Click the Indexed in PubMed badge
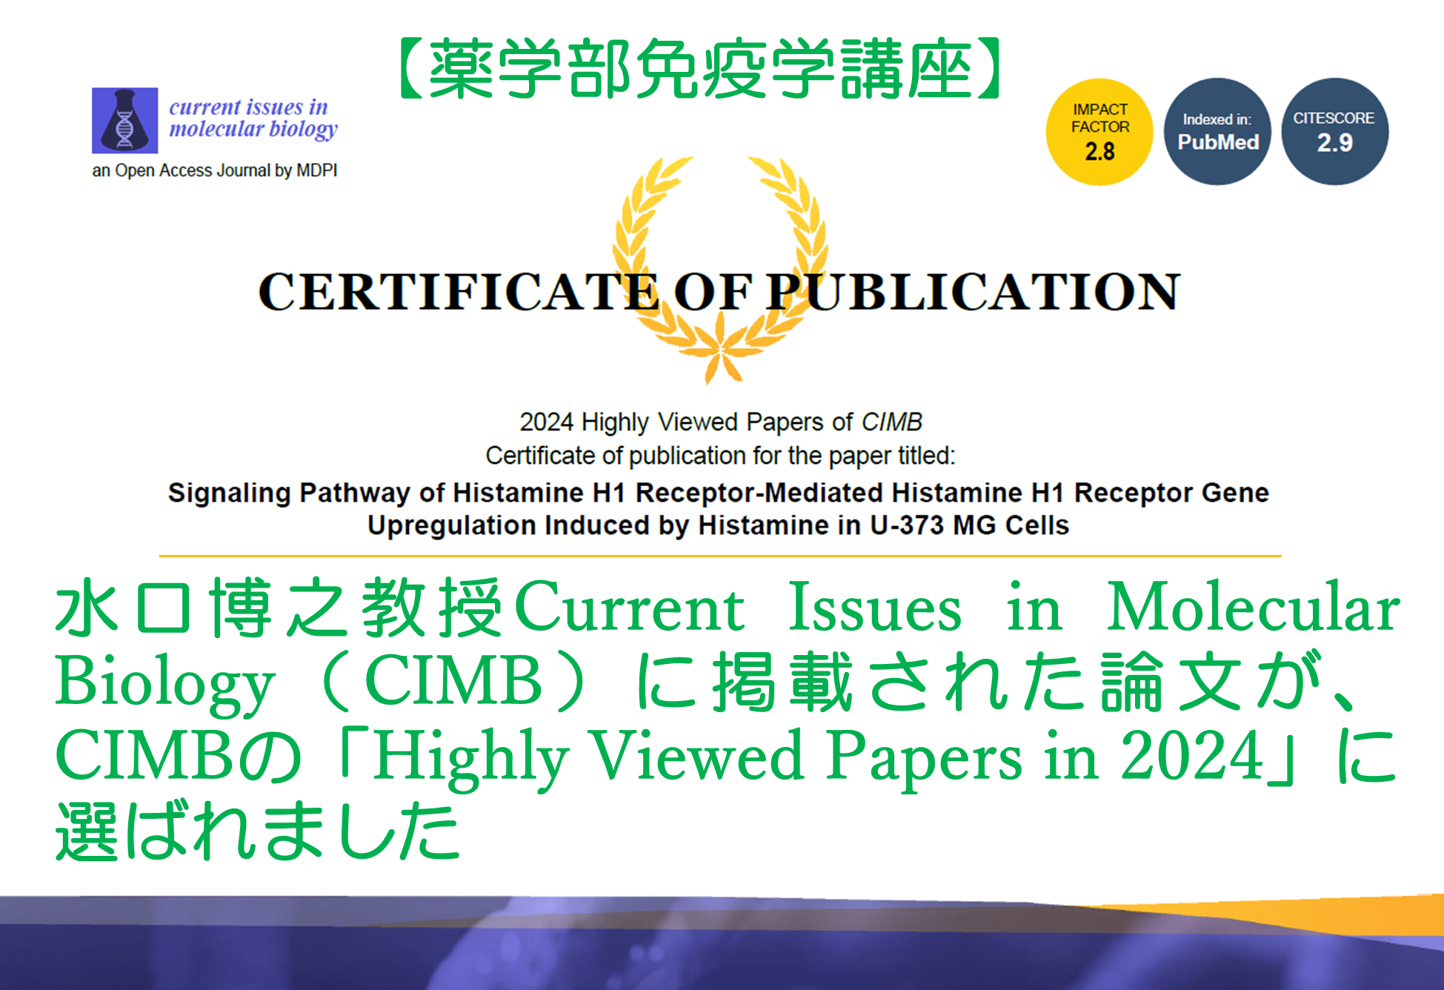This screenshot has height=990, width=1444. point(1217,132)
